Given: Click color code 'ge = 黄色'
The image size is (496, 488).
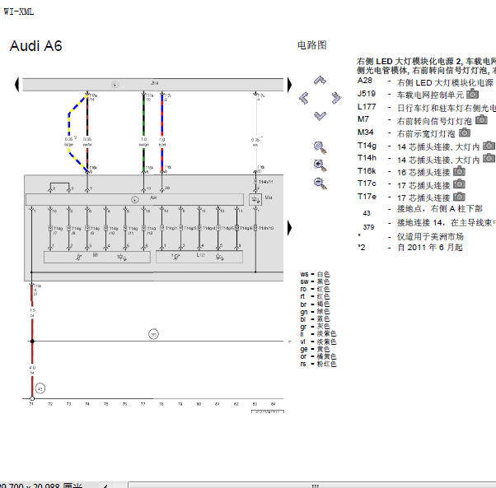Looking at the screenshot, I should click(x=315, y=349).
